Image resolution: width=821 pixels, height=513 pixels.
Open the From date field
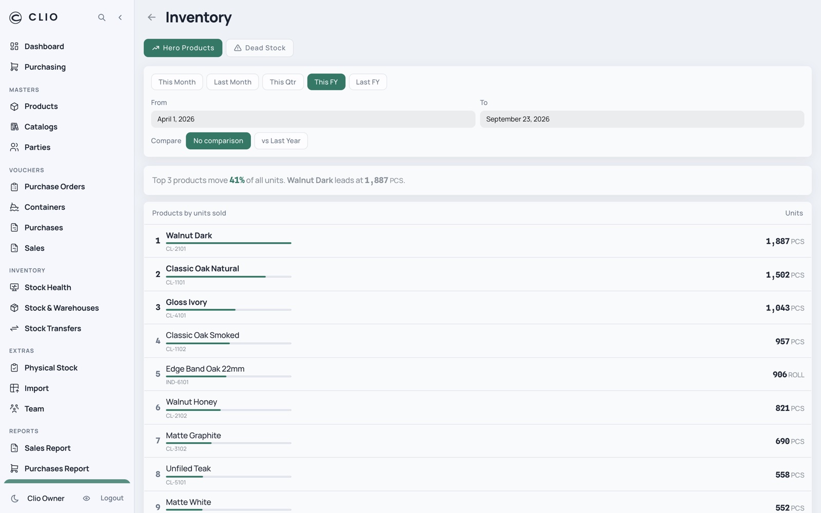pos(313,120)
